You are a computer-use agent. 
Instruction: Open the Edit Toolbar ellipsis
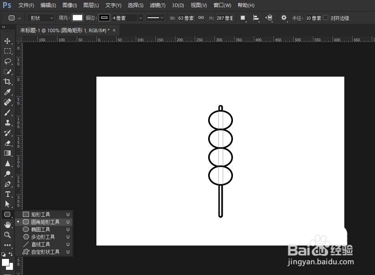tap(7, 245)
